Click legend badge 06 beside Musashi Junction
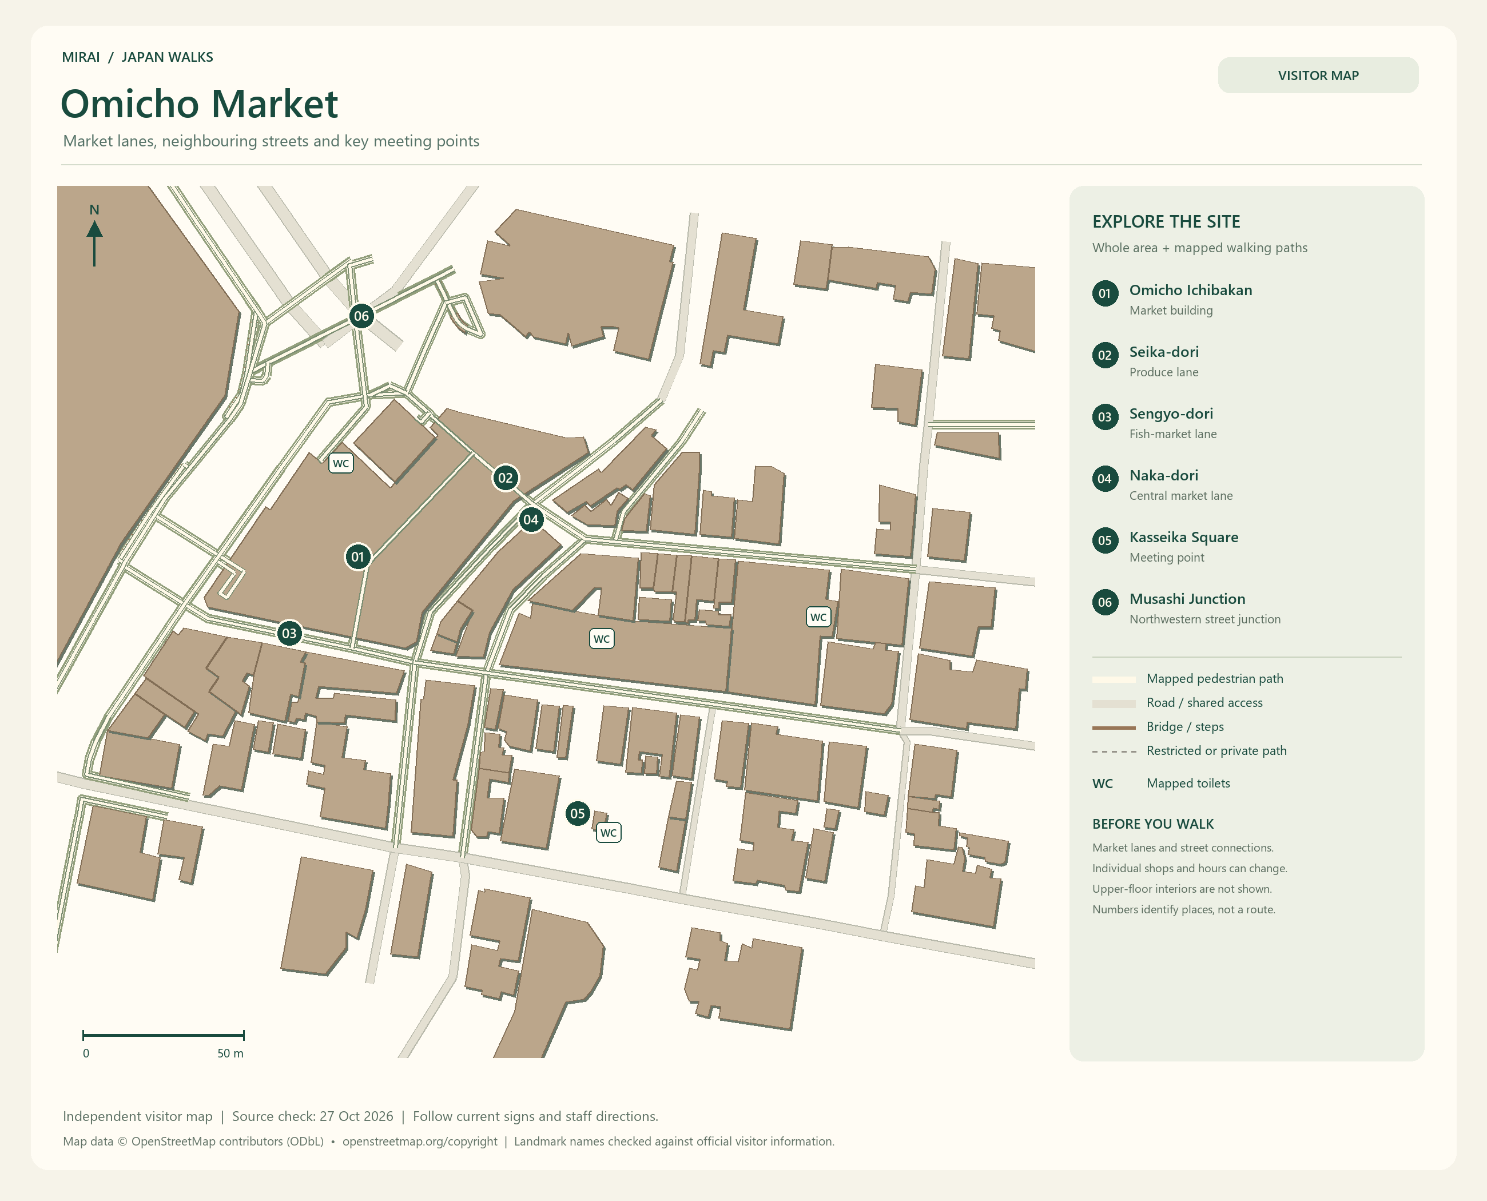Screen dimensions: 1487x1201 [1105, 603]
